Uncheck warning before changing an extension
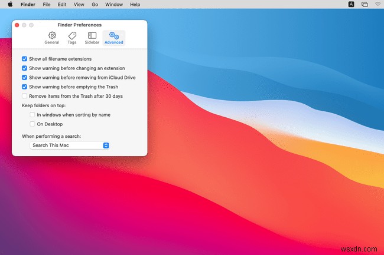Image resolution: width=384 pixels, height=255 pixels. click(x=24, y=68)
